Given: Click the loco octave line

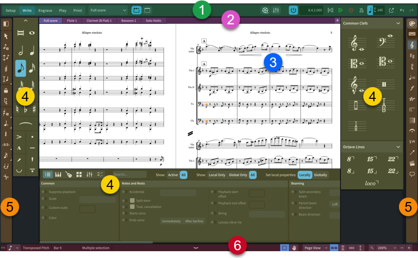Looking at the screenshot, I should [373, 183].
